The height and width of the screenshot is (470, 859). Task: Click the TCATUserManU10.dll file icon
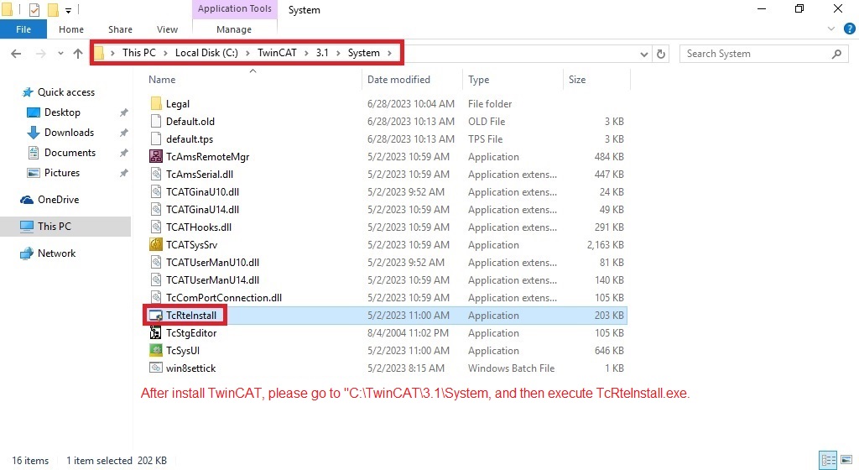[156, 263]
